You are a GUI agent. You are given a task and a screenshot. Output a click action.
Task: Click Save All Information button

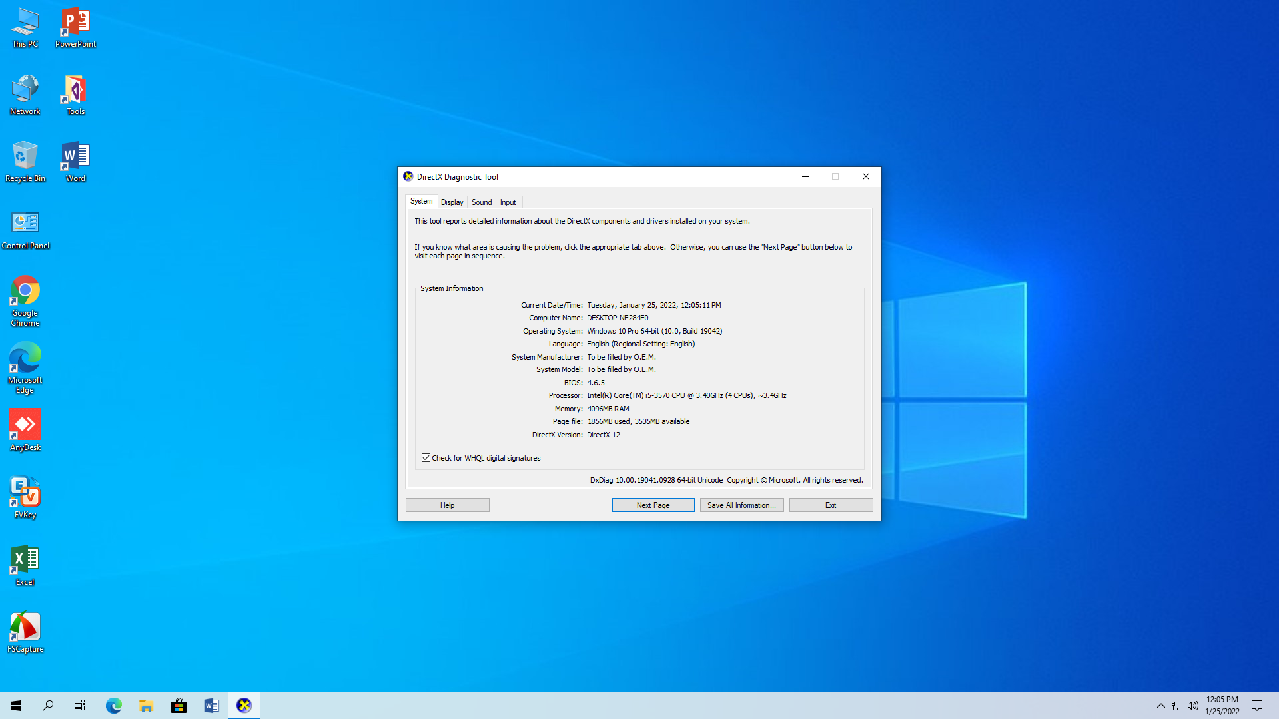741,505
